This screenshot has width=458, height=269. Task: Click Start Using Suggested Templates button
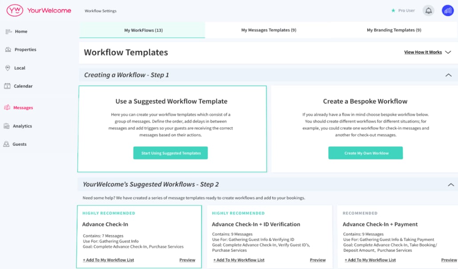click(171, 153)
